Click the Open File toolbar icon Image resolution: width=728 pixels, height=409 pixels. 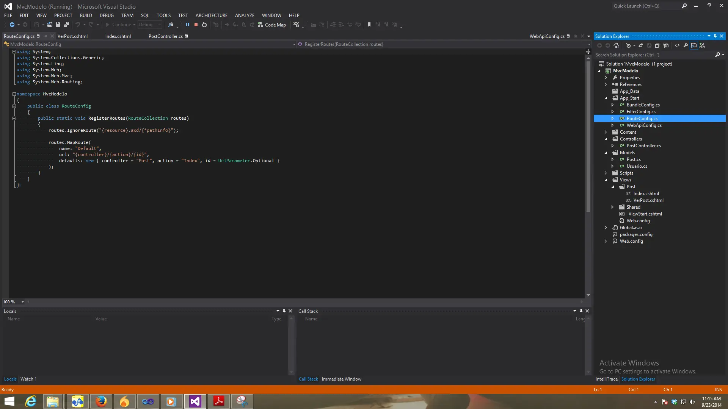click(50, 25)
